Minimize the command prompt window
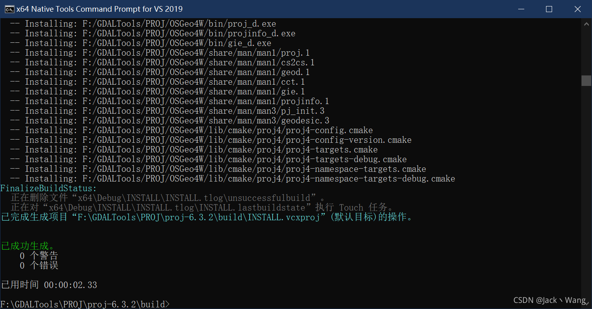 pyautogui.click(x=521, y=9)
